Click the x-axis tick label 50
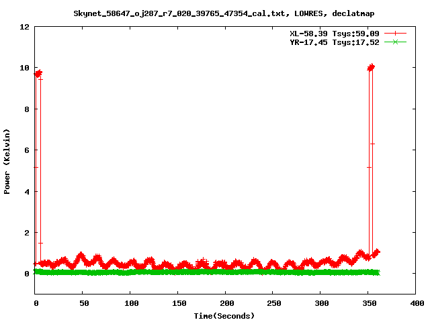 pos(84,303)
